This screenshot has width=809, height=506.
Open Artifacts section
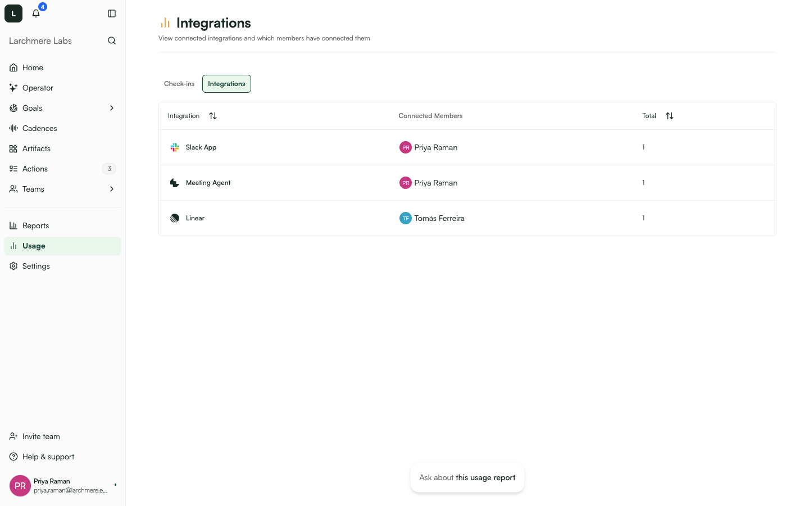62,148
